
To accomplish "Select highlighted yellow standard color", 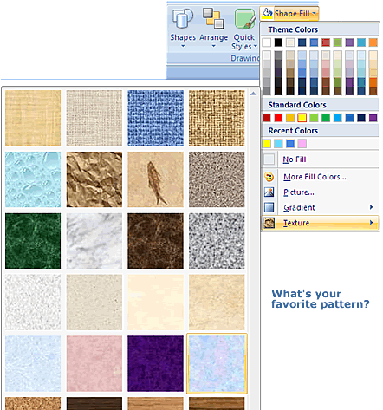I will coord(302,118).
